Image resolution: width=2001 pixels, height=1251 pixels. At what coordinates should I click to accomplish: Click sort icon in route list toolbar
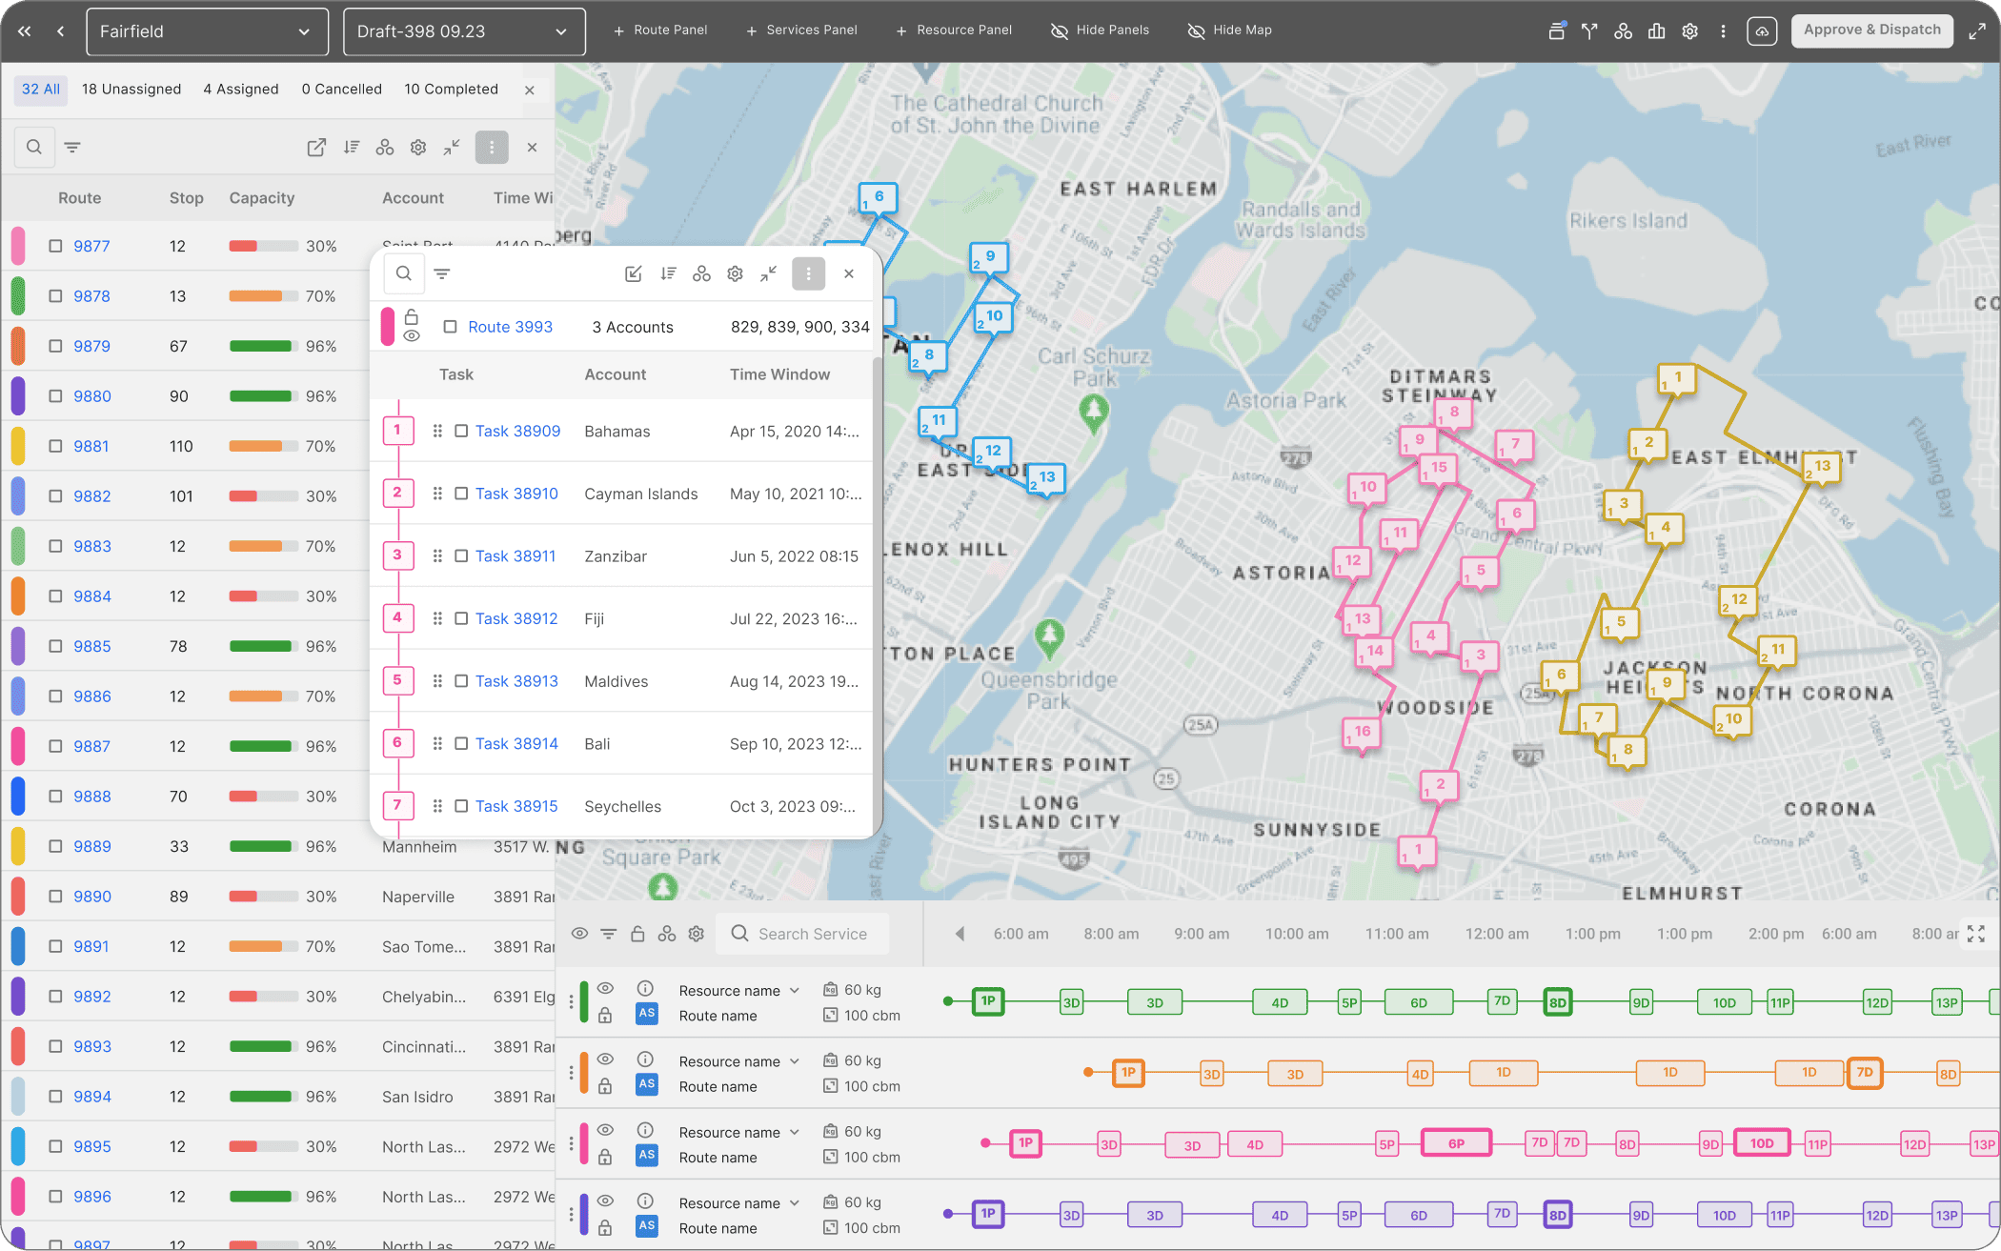[352, 147]
